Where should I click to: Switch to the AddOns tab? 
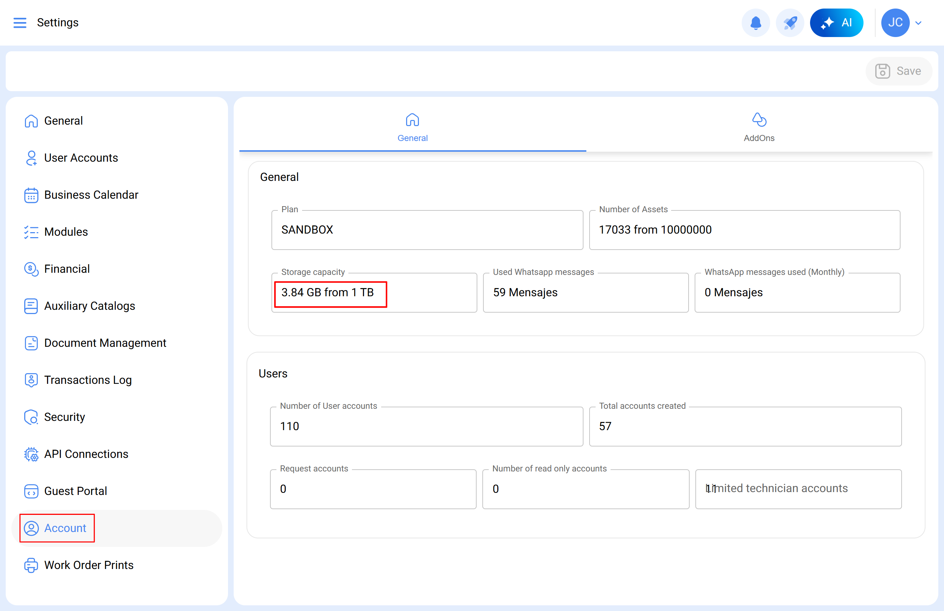coord(759,127)
